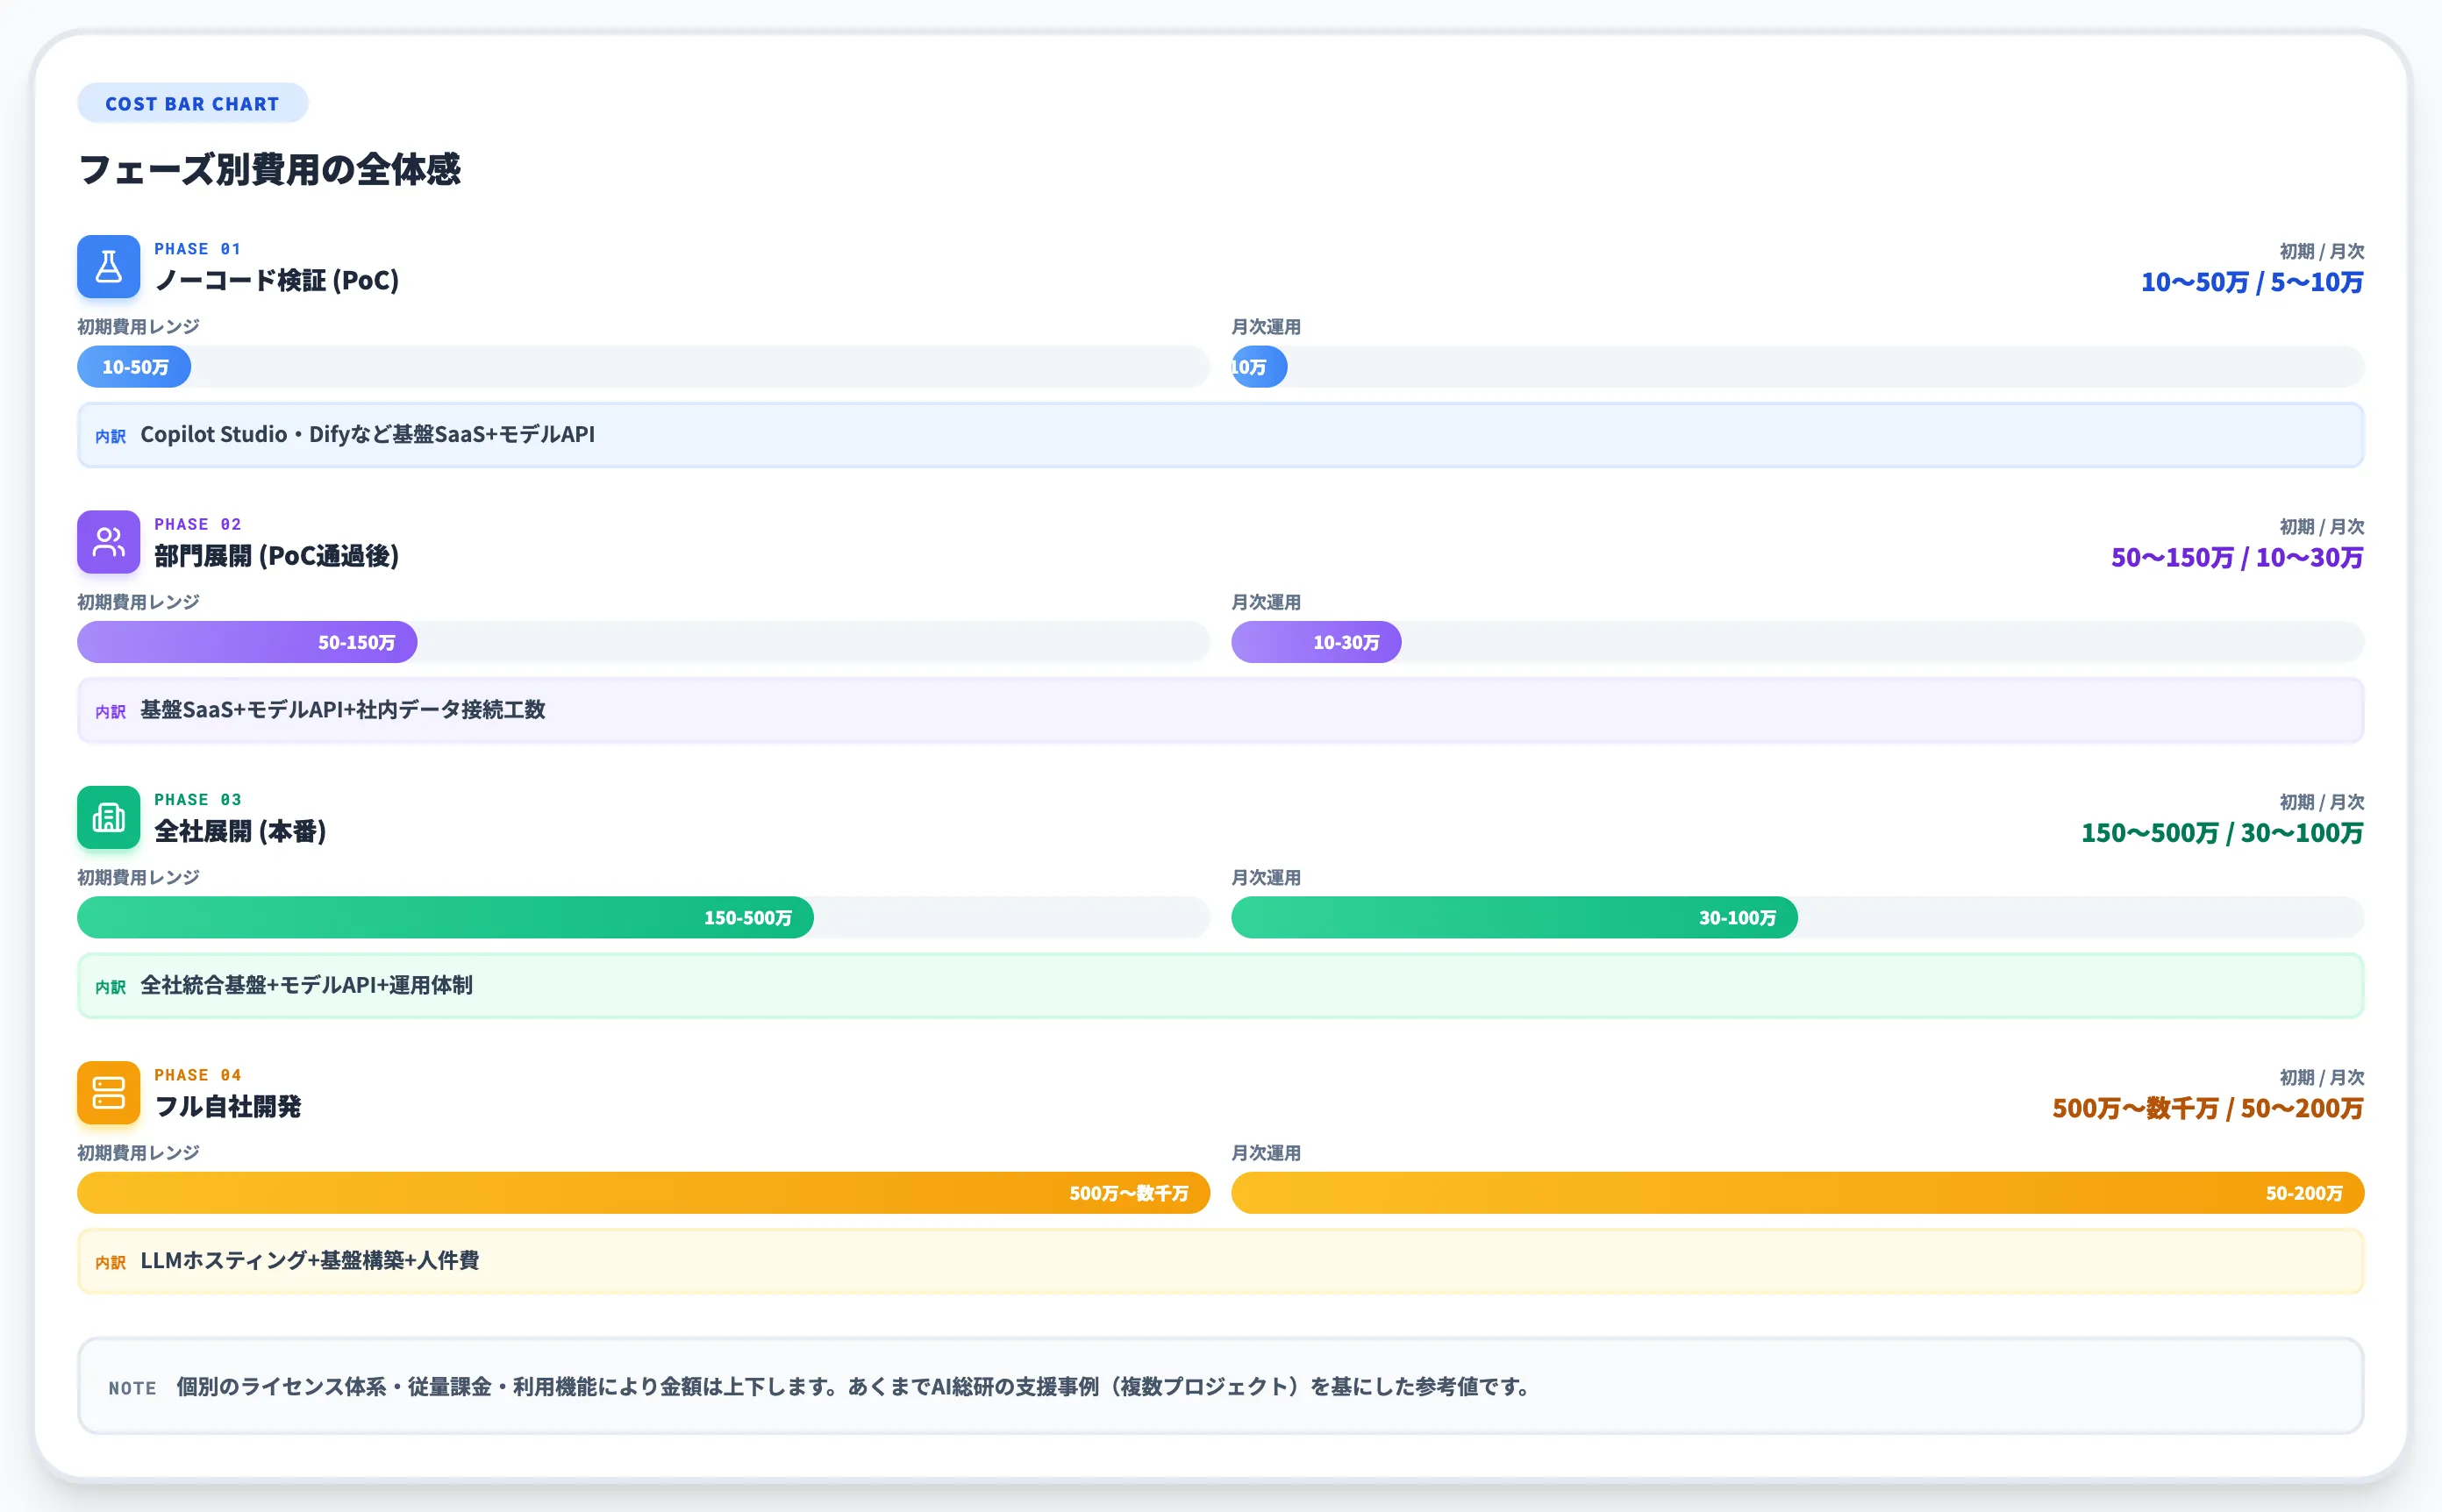The image size is (2442, 1512).
Task: Click the orange 500万〜数千万 initial cost bar
Action: (x=643, y=1193)
